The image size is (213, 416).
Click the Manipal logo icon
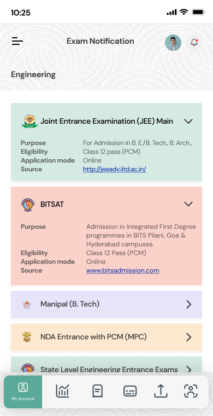(27, 304)
